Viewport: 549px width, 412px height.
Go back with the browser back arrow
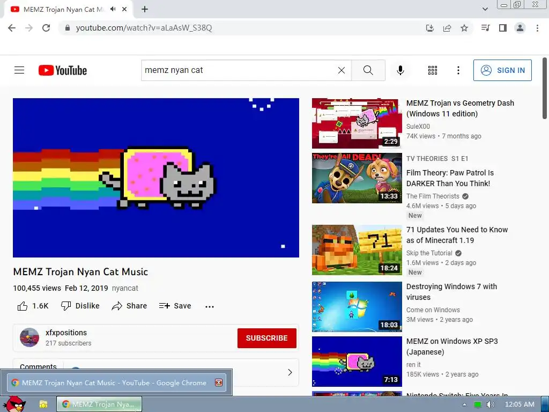(x=12, y=28)
